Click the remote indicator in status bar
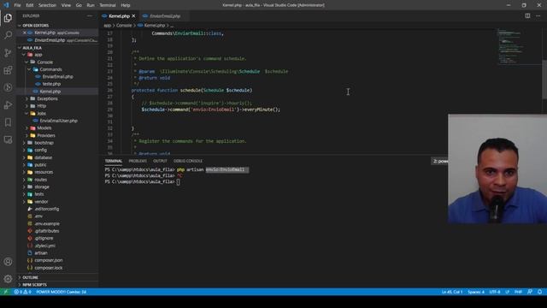Viewport: 547px width, 308px height. [6, 292]
